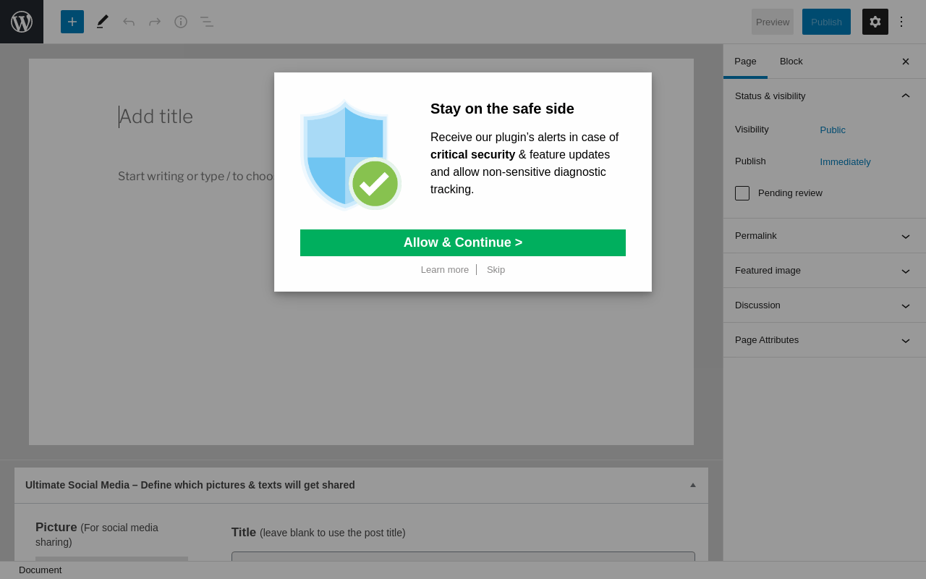Click the WordPress logo icon
Screen dimensions: 926x579
tap(22, 22)
